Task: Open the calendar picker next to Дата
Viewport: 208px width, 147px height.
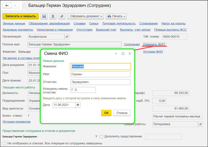Action: (78, 105)
